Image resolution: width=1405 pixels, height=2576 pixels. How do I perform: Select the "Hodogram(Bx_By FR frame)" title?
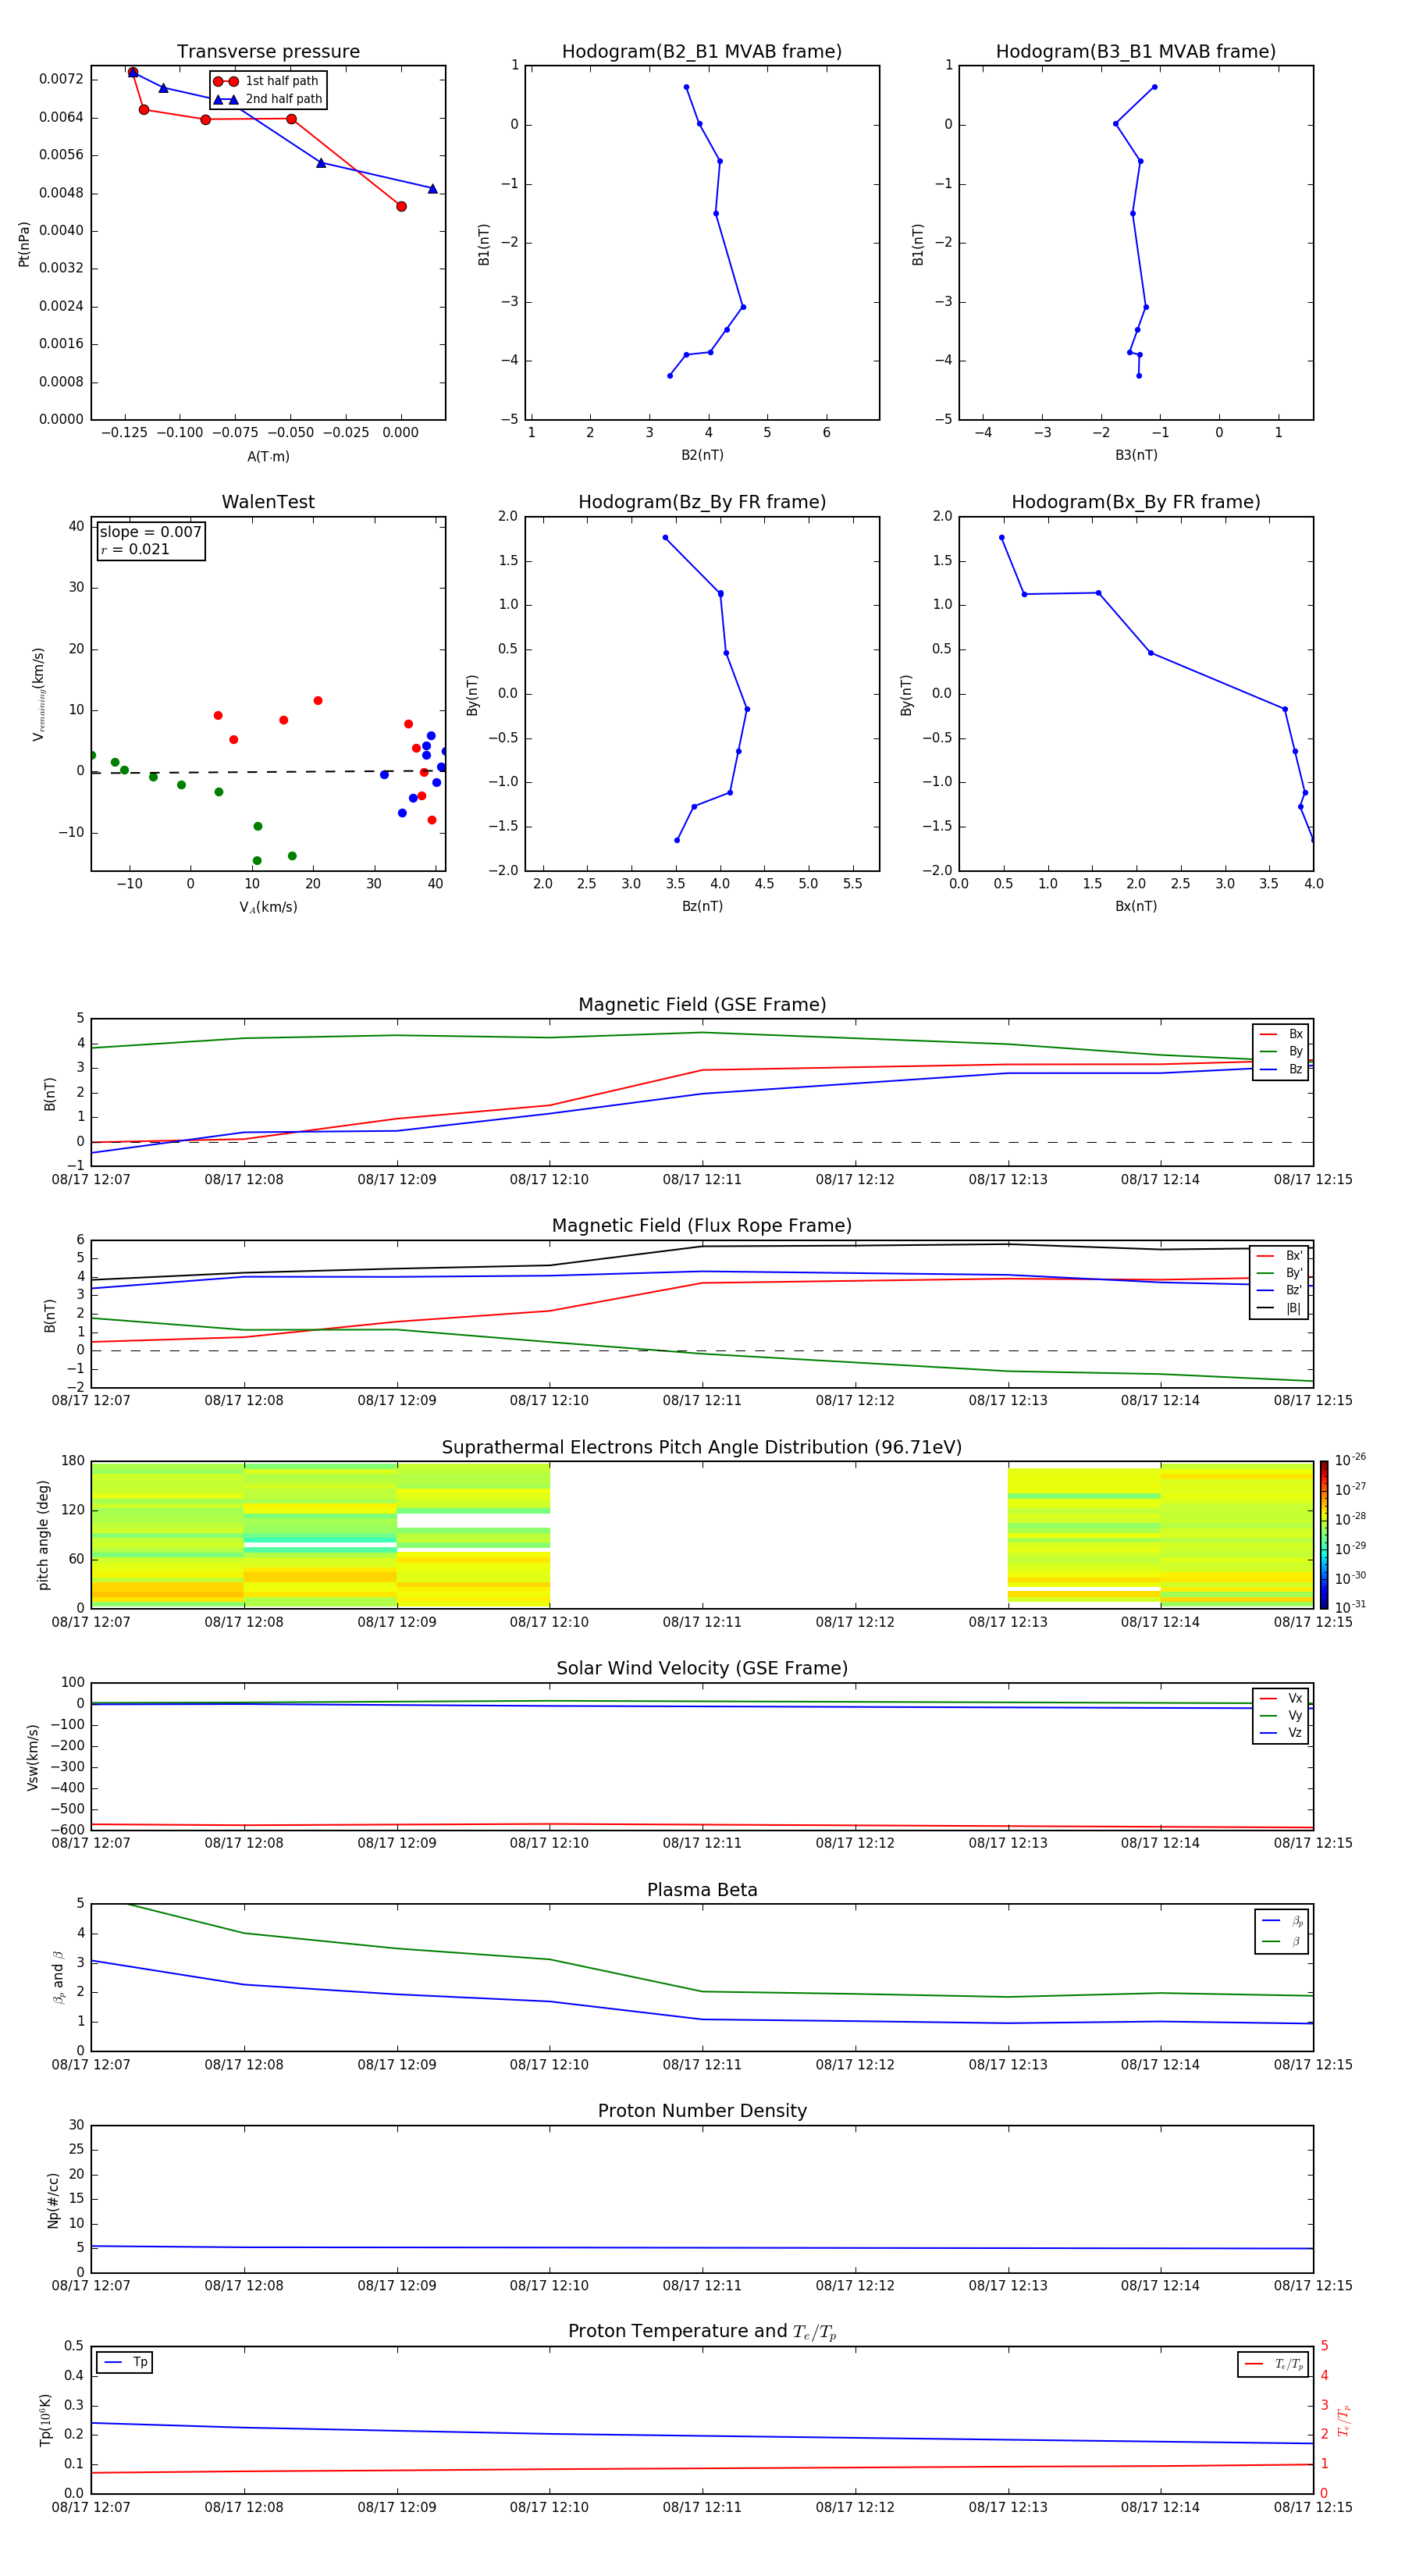[x=1136, y=502]
